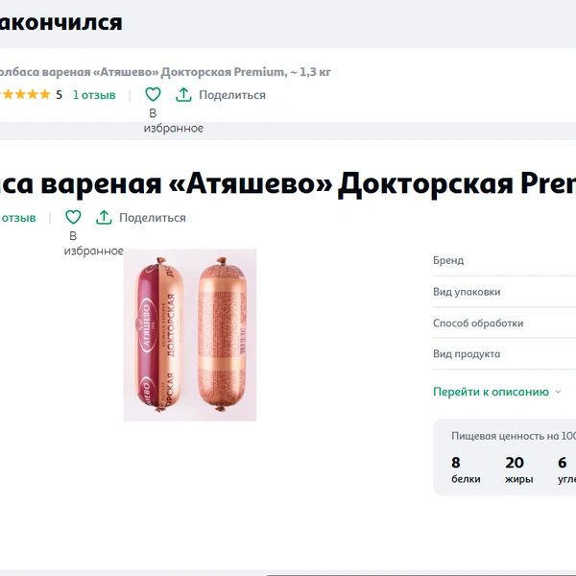Click the small product title in sticky header
This screenshot has height=576, width=576.
tap(165, 72)
